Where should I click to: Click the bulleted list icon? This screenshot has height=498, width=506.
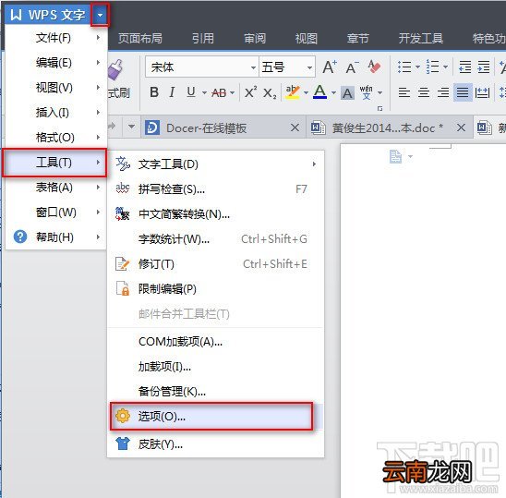404,67
